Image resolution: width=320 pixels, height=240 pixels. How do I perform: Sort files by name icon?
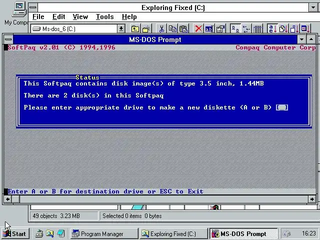click(x=272, y=29)
